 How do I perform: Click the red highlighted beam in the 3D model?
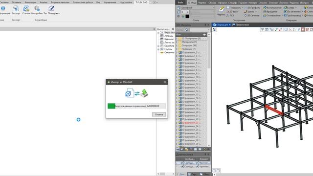point(274,110)
